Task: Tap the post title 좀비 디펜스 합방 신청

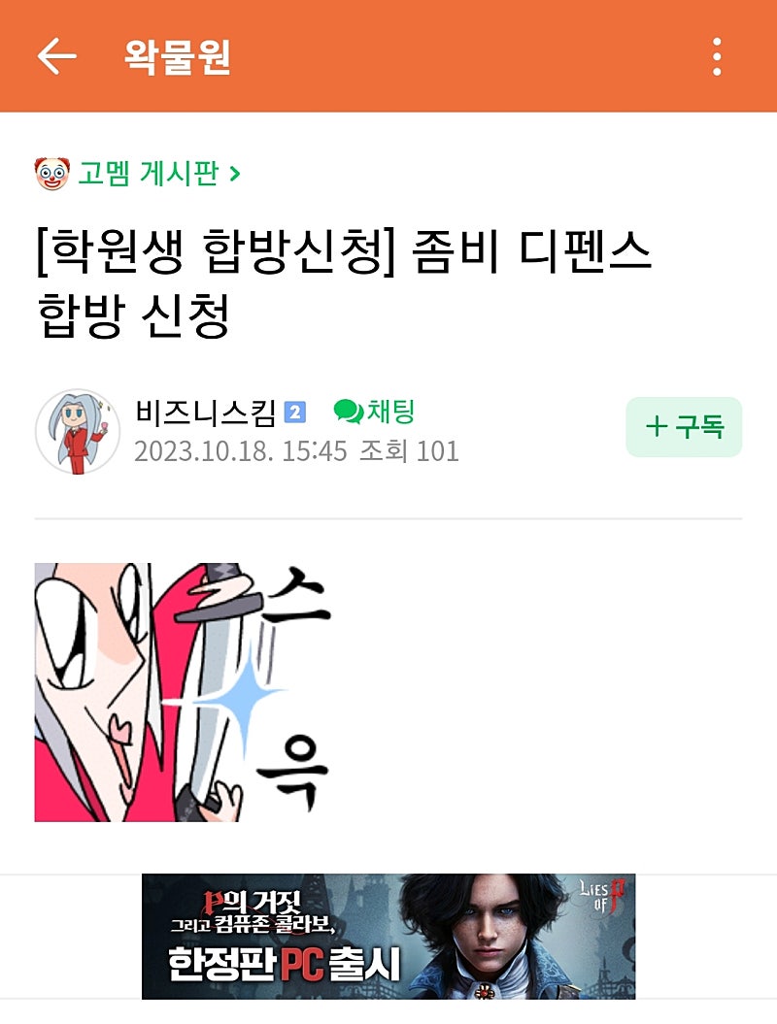Action: pyautogui.click(x=344, y=282)
